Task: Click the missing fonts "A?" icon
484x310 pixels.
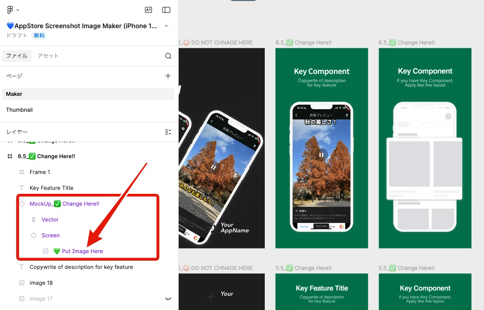Action: (x=148, y=10)
